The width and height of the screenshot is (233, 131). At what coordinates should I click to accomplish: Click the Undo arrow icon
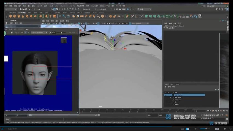[29, 9]
